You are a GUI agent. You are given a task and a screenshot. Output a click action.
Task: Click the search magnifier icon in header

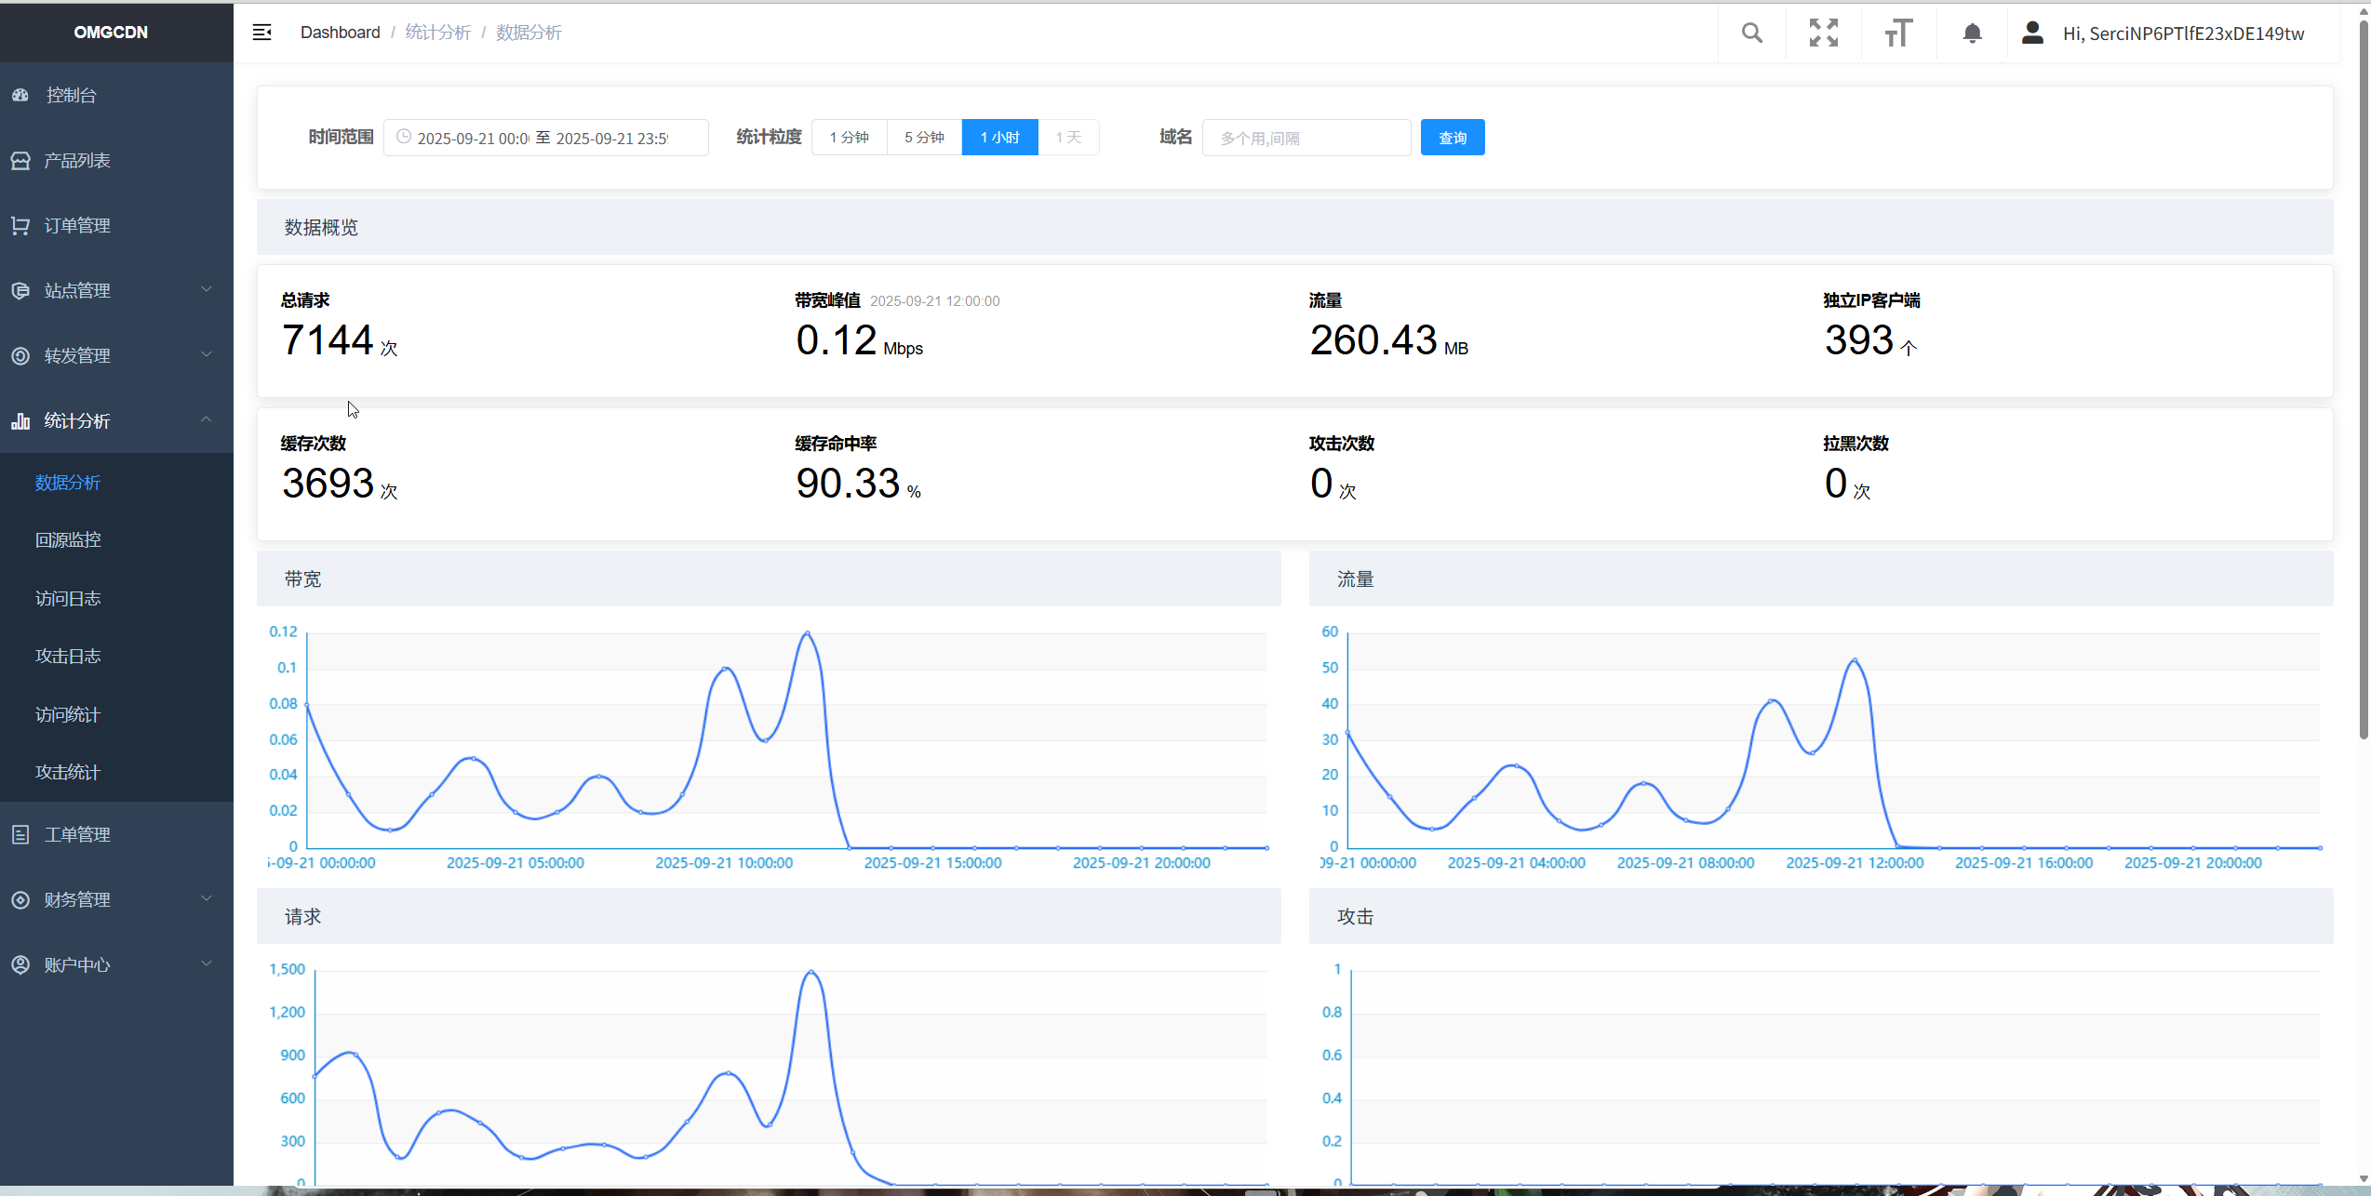(x=1751, y=33)
